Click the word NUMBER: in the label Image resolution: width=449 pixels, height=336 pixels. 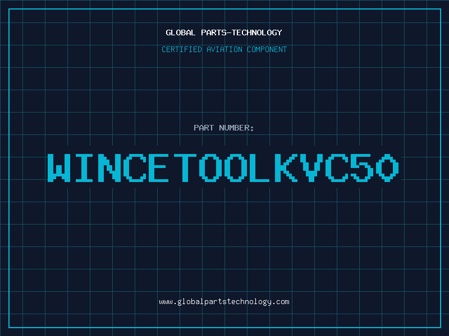tap(235, 128)
